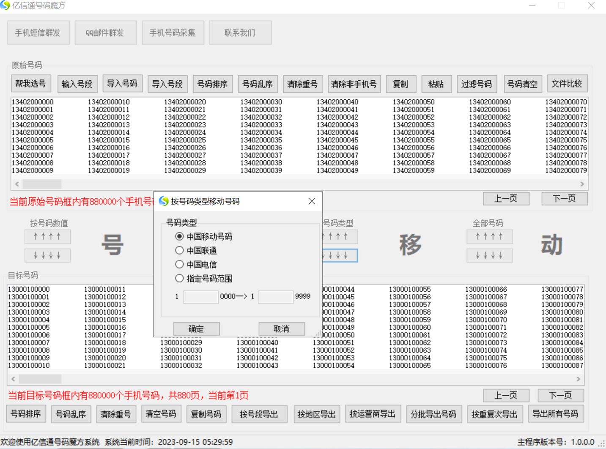Open the 手机短信群发 module

[x=38, y=33]
